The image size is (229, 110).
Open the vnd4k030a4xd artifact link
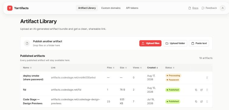(x=73, y=77)
